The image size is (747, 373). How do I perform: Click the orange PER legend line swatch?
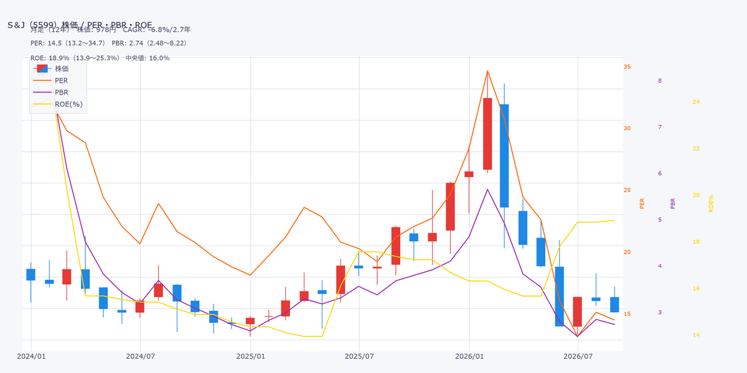(42, 80)
